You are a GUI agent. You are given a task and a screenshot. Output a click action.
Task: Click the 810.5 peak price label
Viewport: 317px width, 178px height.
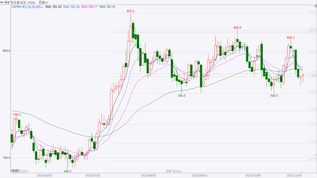290,38
